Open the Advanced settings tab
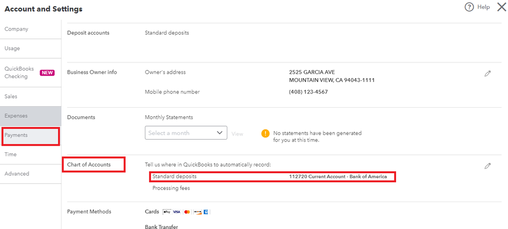 pos(17,174)
